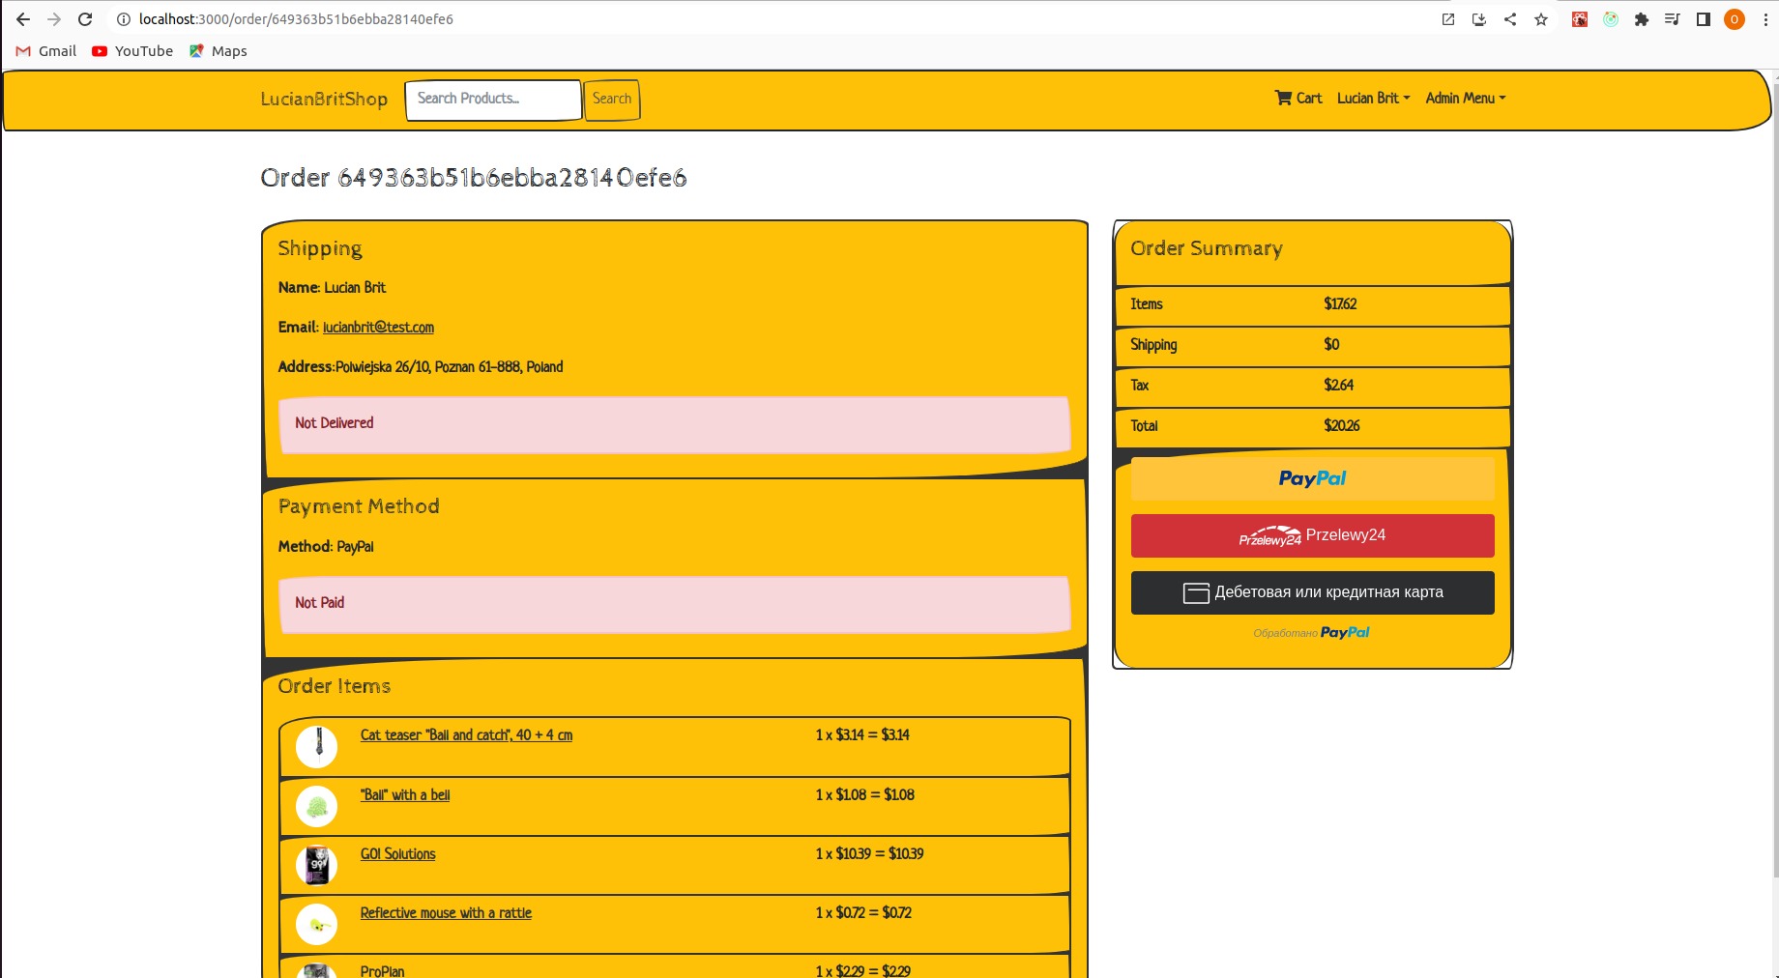Select the debit or credit card button
The width and height of the screenshot is (1779, 978).
pyautogui.click(x=1312, y=592)
